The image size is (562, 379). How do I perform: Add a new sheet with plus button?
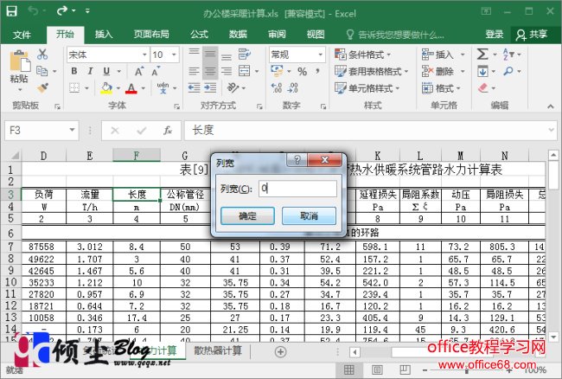pyautogui.click(x=280, y=352)
